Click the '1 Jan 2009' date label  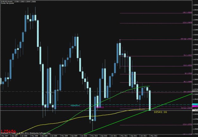[54, 136]
